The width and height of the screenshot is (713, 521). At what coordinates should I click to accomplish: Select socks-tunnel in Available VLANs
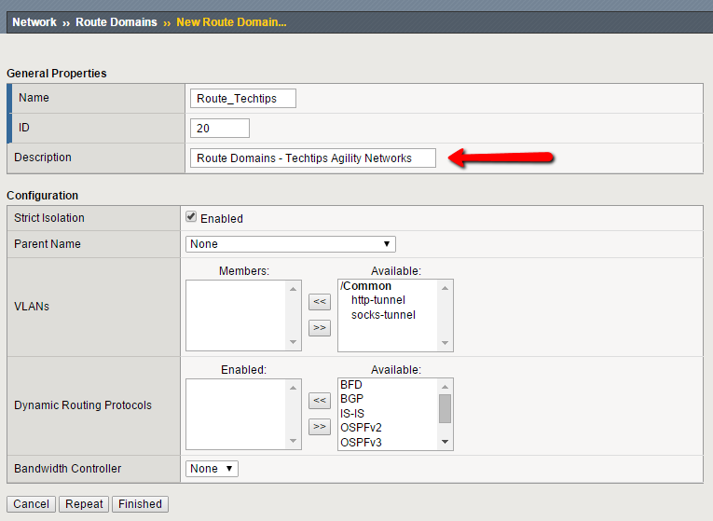click(x=383, y=314)
